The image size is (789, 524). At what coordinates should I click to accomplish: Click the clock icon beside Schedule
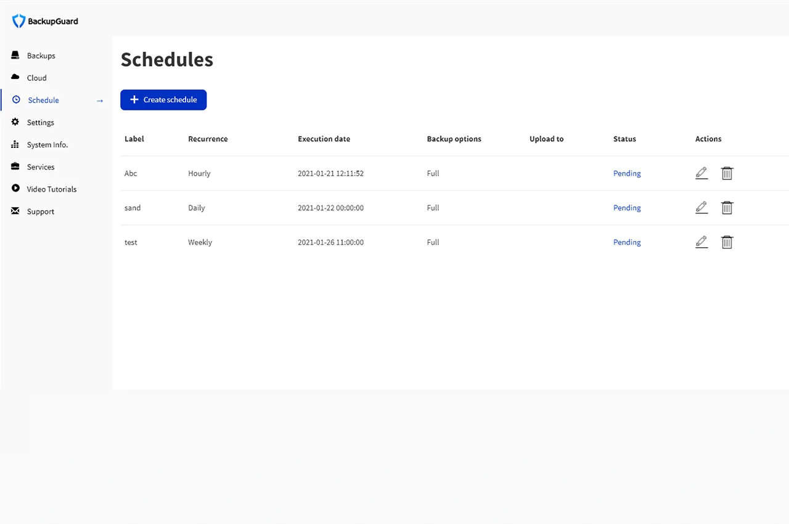point(16,100)
